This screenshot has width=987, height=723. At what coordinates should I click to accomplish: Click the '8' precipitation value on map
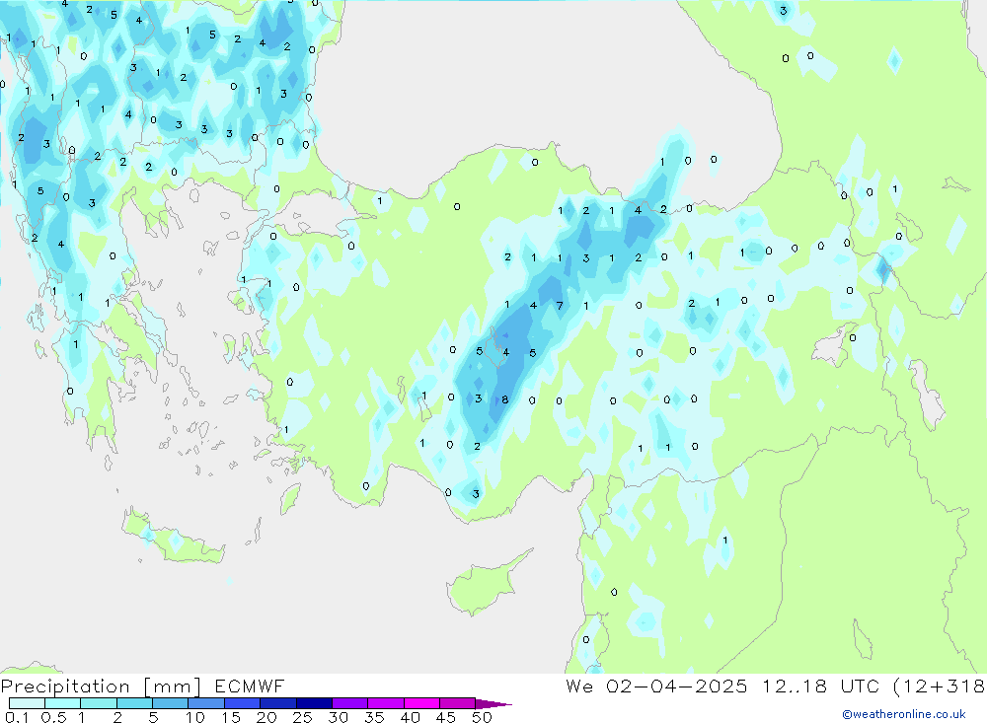pyautogui.click(x=504, y=399)
